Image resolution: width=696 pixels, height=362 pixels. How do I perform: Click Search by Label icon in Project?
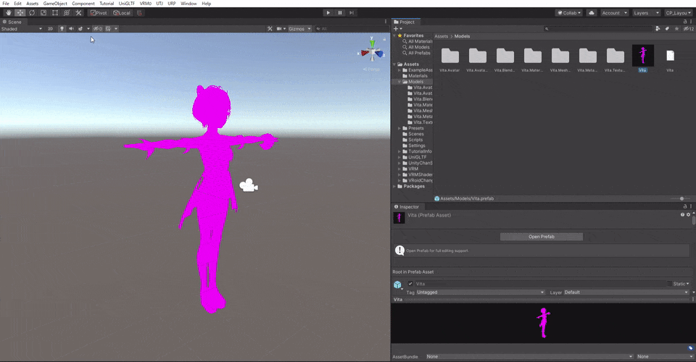tap(667, 29)
